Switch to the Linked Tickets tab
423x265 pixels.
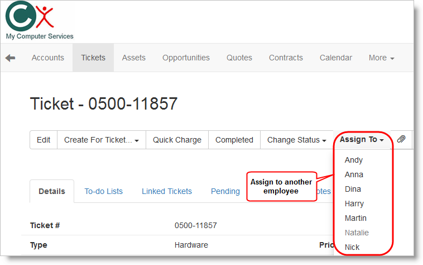[x=167, y=191]
